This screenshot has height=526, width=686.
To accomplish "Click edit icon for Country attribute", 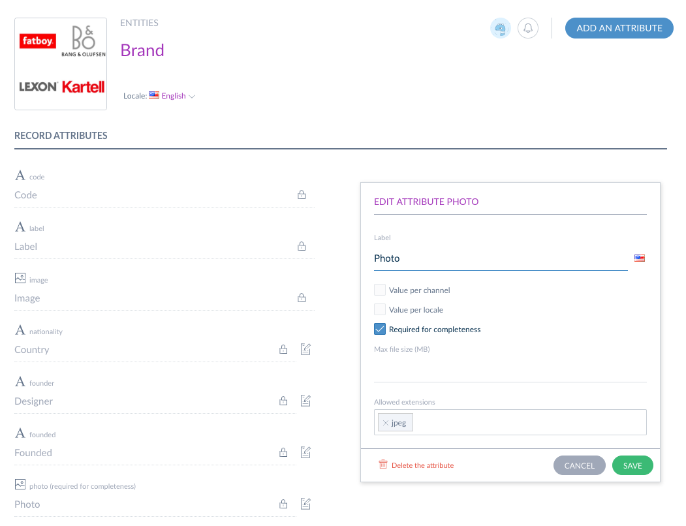I will pos(305,349).
